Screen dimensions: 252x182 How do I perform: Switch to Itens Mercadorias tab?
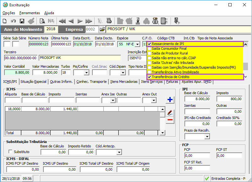(124, 82)
